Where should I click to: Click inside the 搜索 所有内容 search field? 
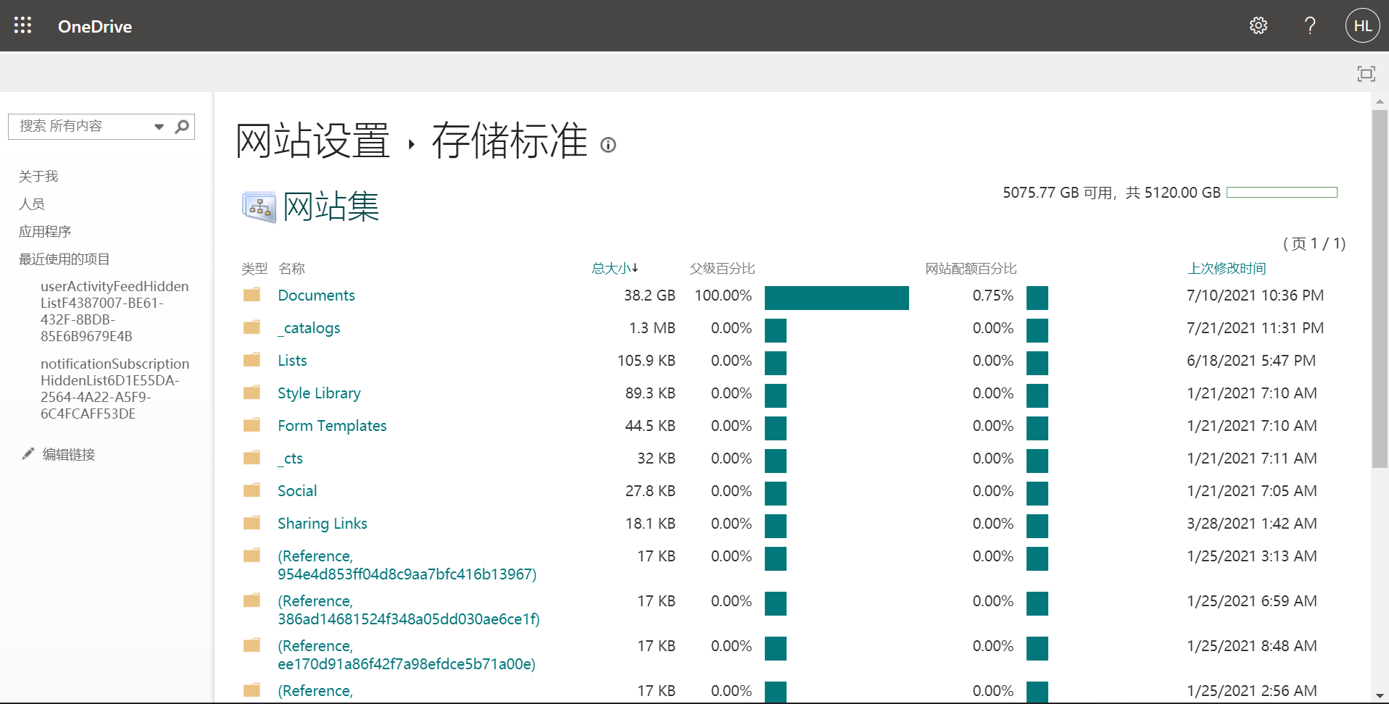(x=80, y=126)
